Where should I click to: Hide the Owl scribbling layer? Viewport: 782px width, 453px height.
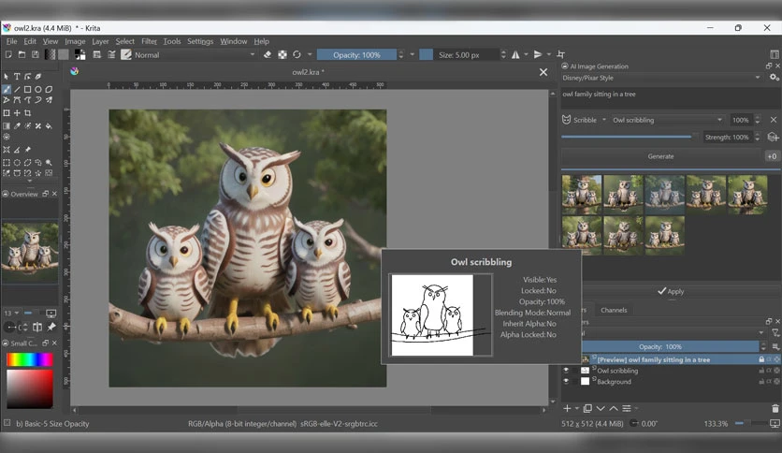point(566,371)
